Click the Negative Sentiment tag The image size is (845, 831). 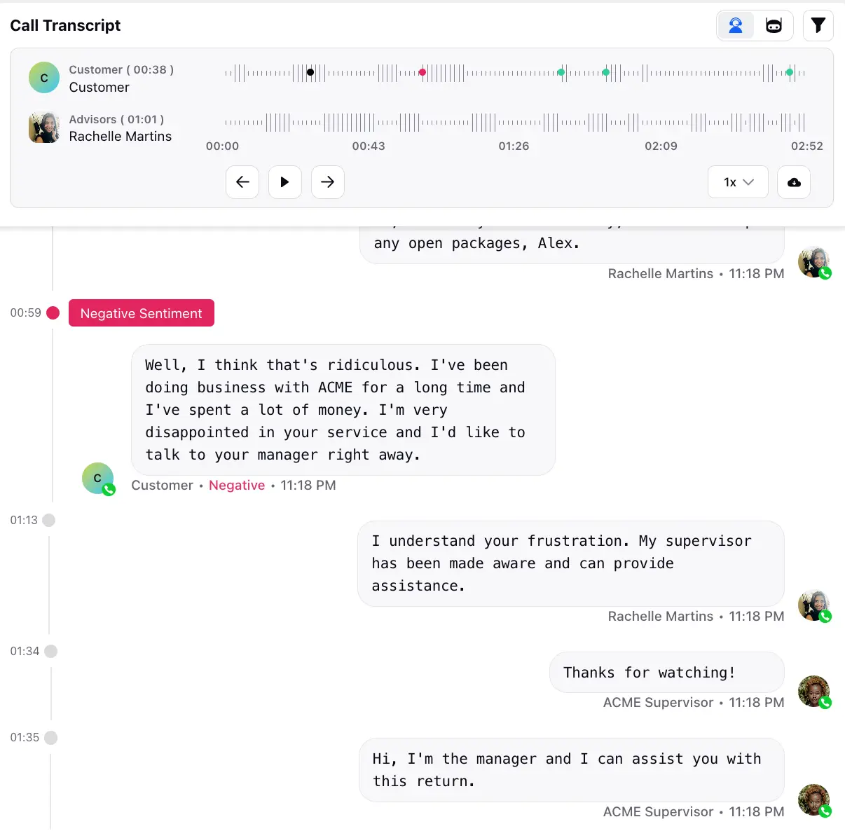click(142, 313)
